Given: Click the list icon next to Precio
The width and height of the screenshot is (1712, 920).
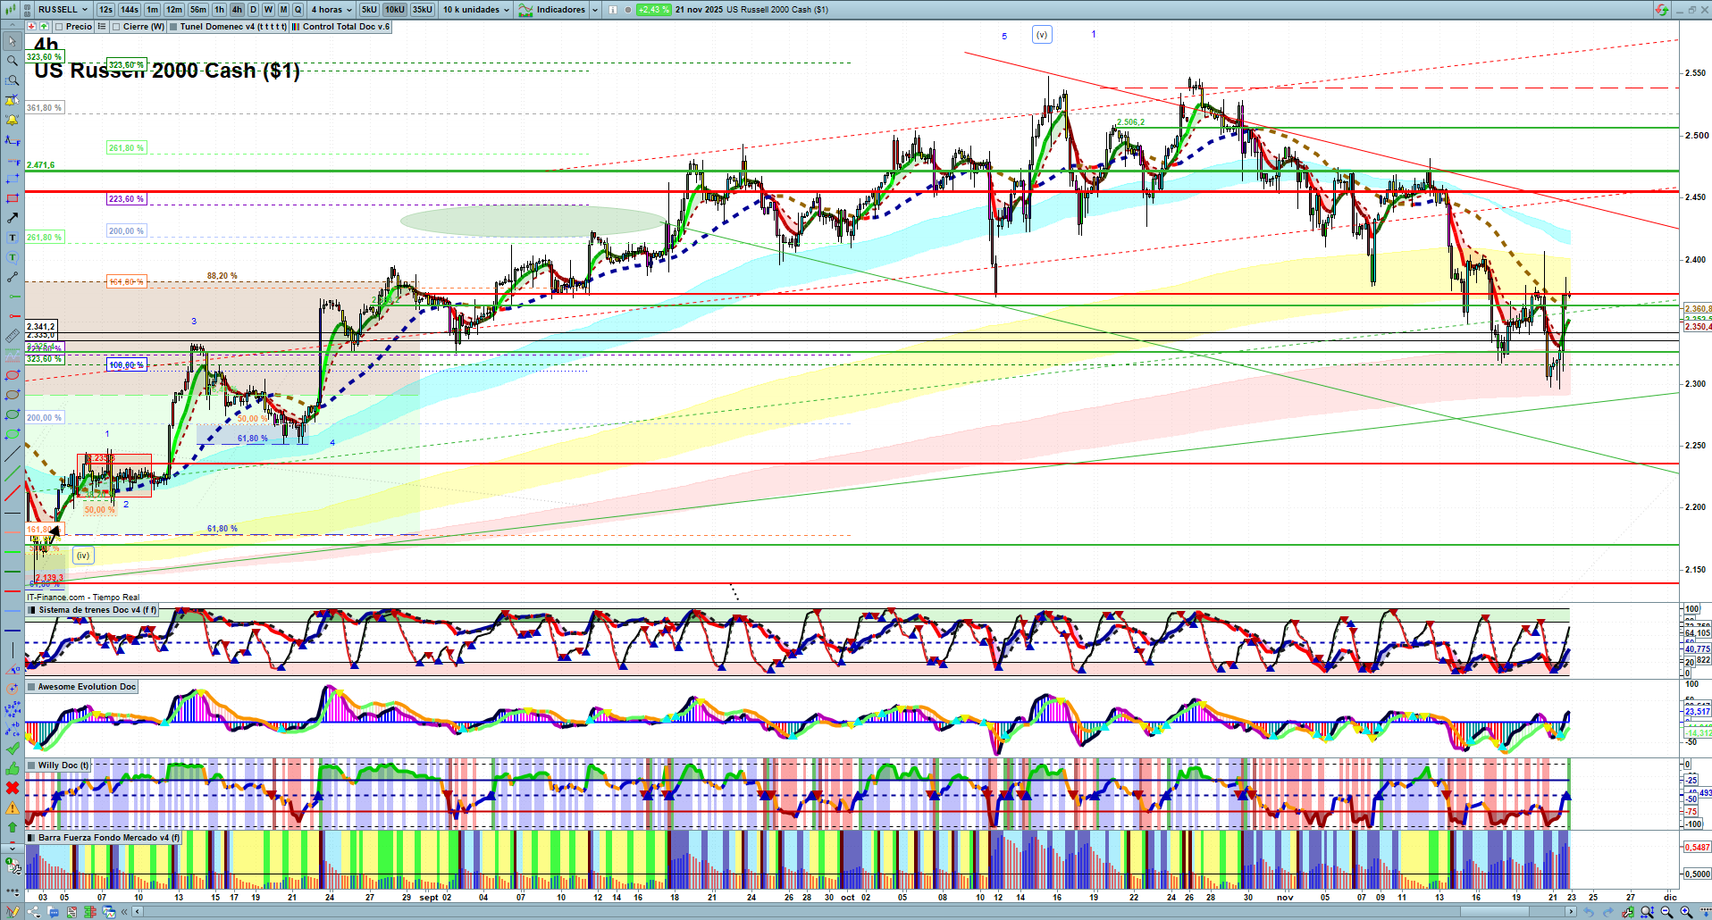Looking at the screenshot, I should pyautogui.click(x=102, y=27).
